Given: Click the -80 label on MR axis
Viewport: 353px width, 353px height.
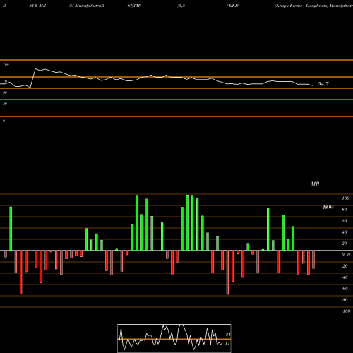Looking at the screenshot, I should 345,300.
